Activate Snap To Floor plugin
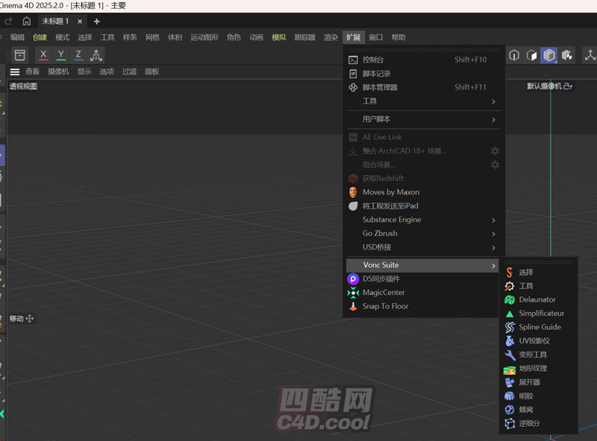The height and width of the screenshot is (441, 597). [x=385, y=306]
